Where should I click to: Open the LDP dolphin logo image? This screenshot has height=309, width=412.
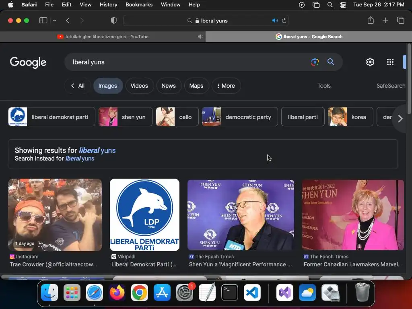pos(144,215)
